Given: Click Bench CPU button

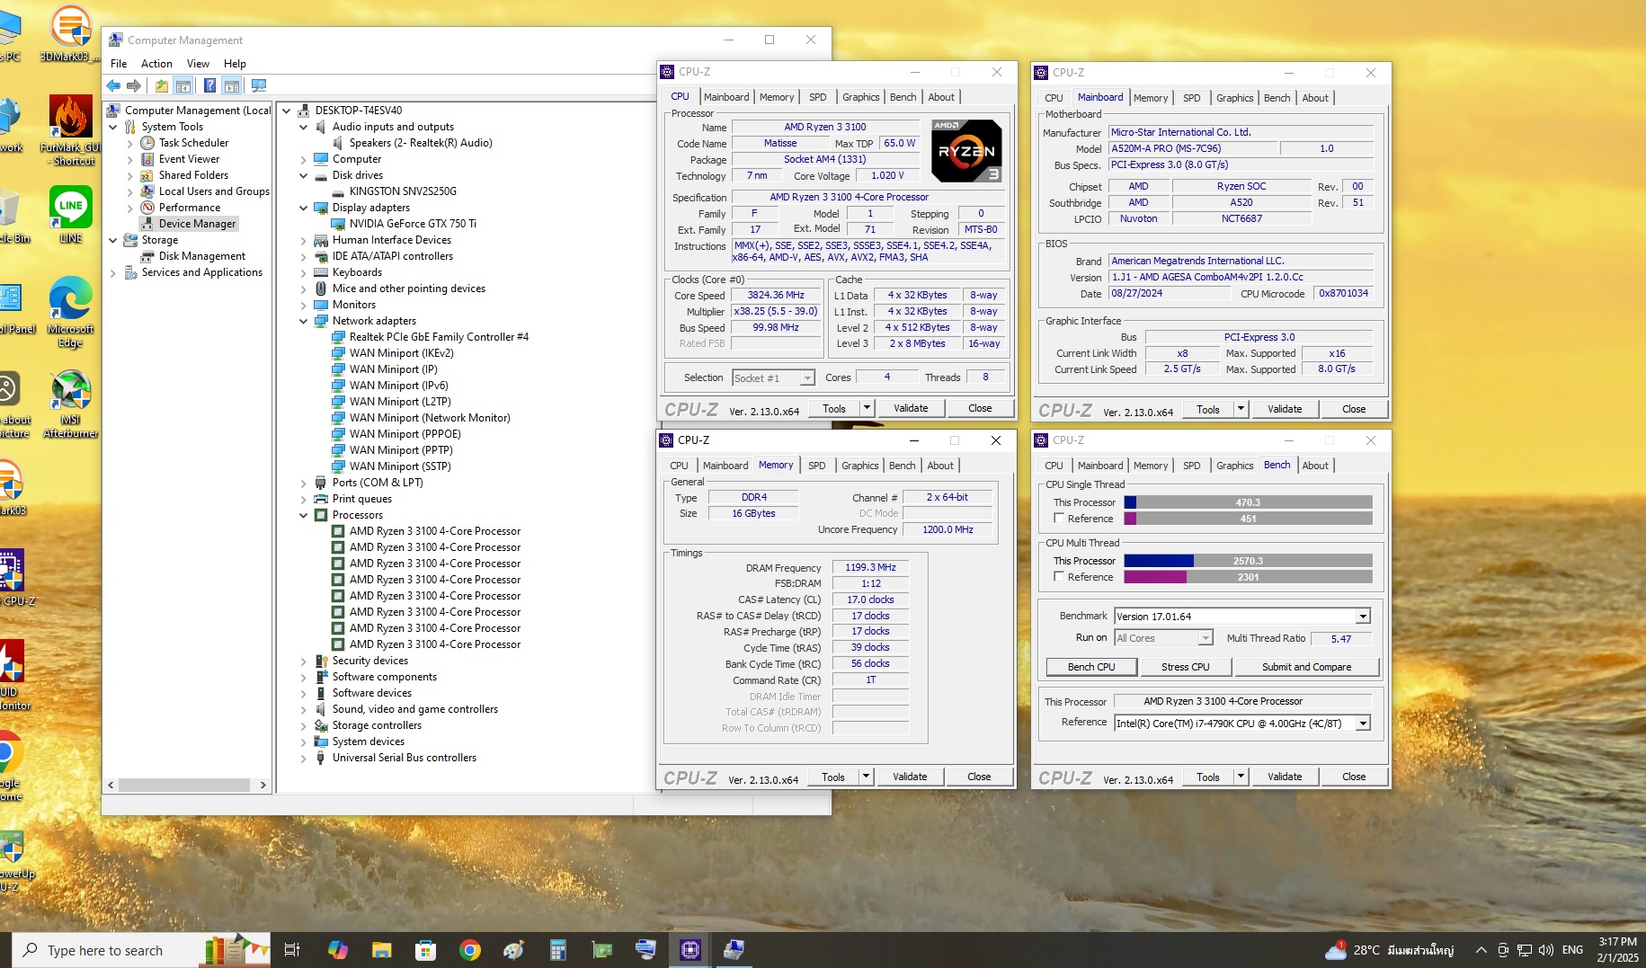Looking at the screenshot, I should tap(1091, 667).
